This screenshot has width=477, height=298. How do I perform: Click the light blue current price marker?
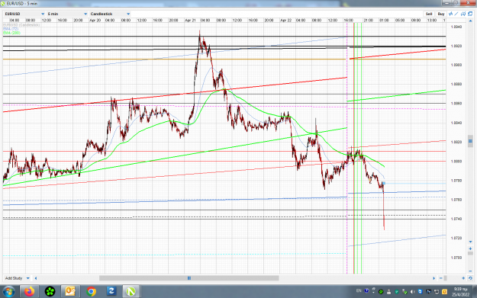[384, 183]
